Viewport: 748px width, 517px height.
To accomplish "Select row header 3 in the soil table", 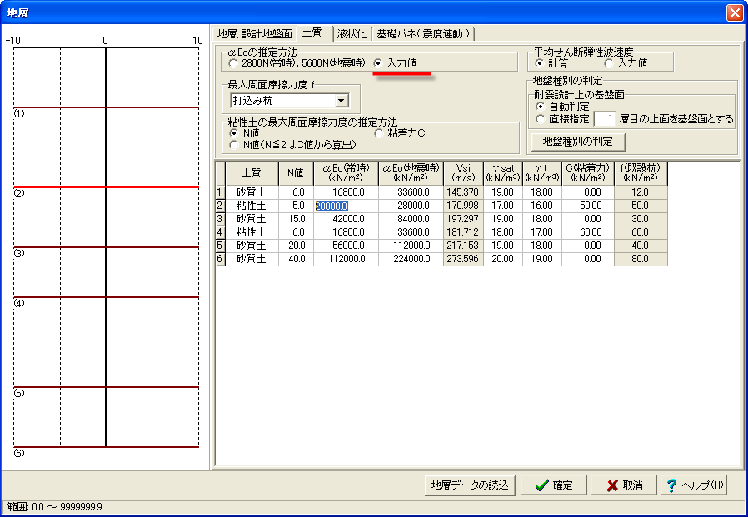I will pyautogui.click(x=220, y=219).
